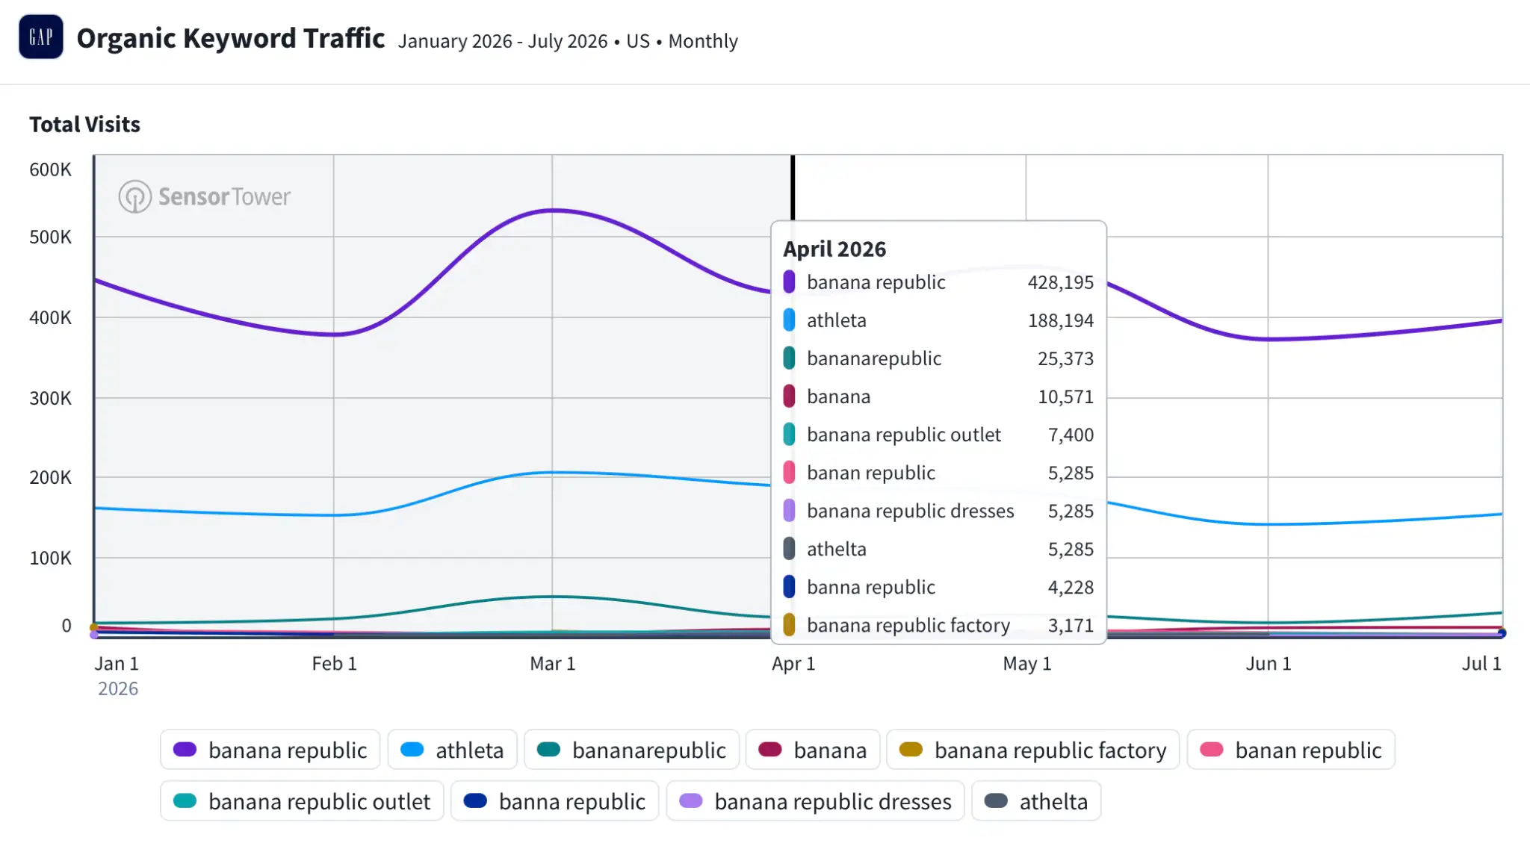The width and height of the screenshot is (1530, 852).
Task: Click the athleta value 188,194
Action: [x=1061, y=320]
